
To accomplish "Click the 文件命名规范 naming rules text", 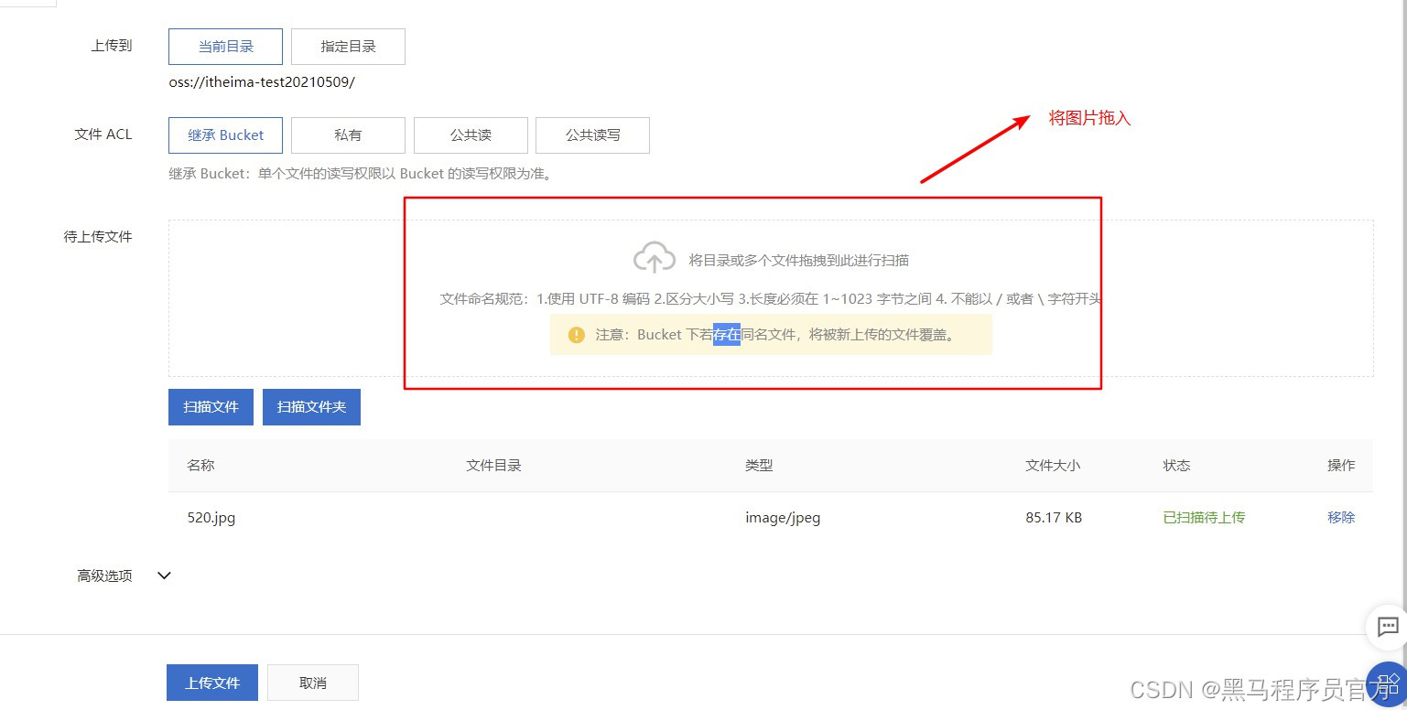I will point(771,299).
